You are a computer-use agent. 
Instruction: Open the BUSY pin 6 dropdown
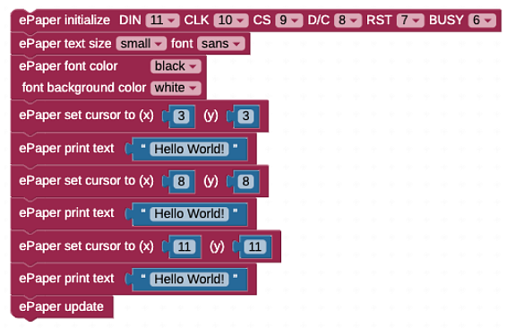pos(482,21)
